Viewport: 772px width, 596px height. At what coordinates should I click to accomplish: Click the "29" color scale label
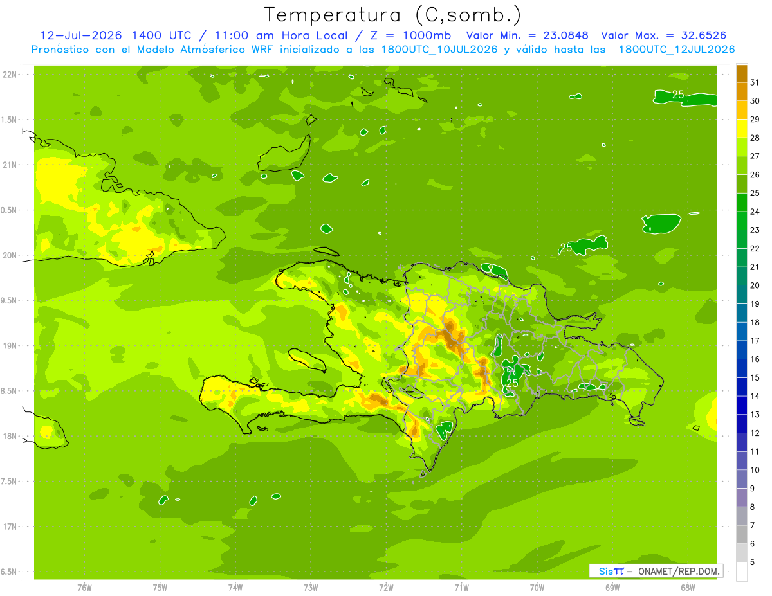(x=755, y=120)
